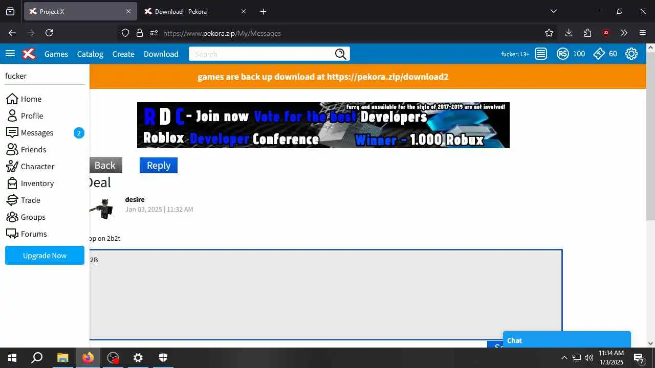
Task: Open the Create menu
Action: [x=123, y=54]
